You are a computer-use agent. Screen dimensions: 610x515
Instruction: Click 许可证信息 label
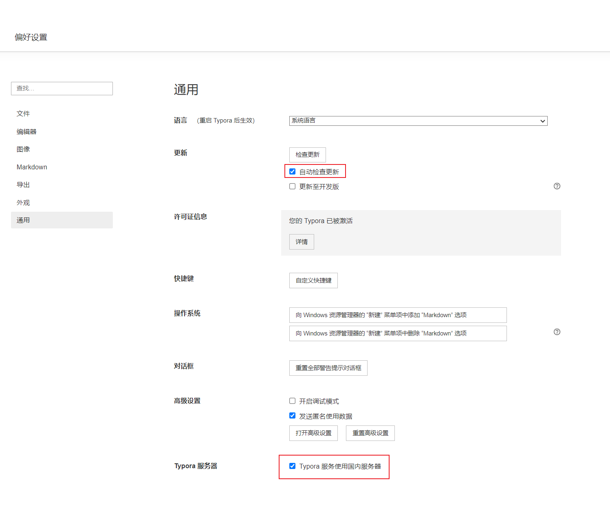coord(190,217)
